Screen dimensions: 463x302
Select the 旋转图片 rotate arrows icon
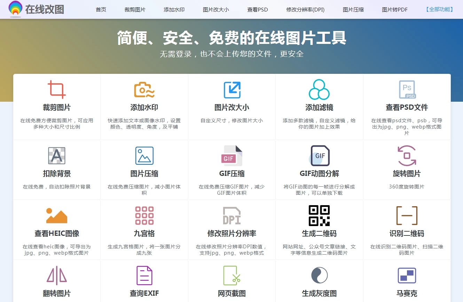coord(407,156)
